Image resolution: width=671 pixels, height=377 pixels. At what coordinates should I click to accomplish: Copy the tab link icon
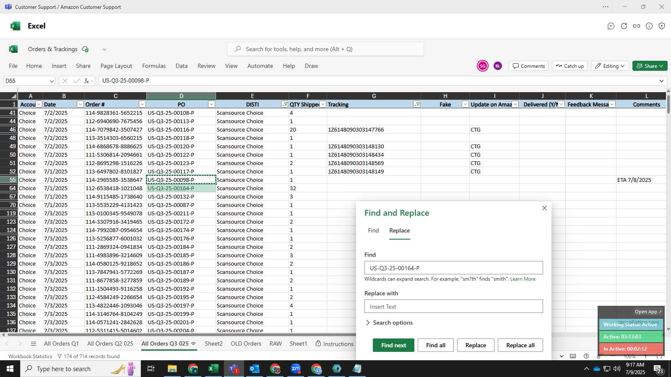click(x=637, y=26)
